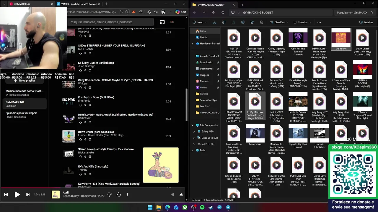Click the music search field in YouTube Music
The image size is (378, 212).
coord(110,22)
